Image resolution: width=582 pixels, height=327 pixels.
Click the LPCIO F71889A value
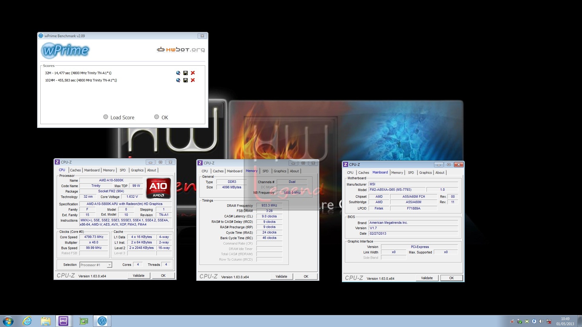click(x=413, y=209)
